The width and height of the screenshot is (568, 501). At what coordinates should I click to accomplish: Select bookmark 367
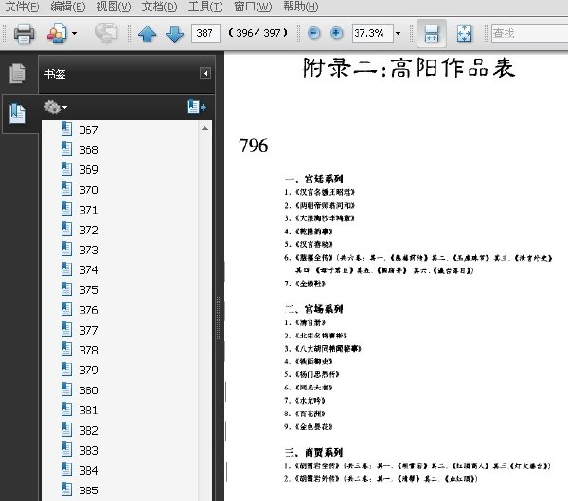point(88,130)
